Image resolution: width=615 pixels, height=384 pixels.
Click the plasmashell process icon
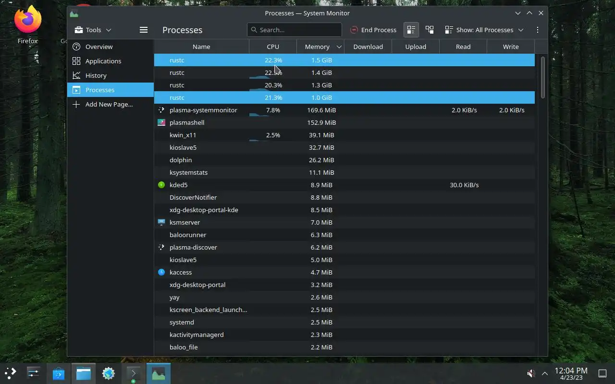(161, 122)
